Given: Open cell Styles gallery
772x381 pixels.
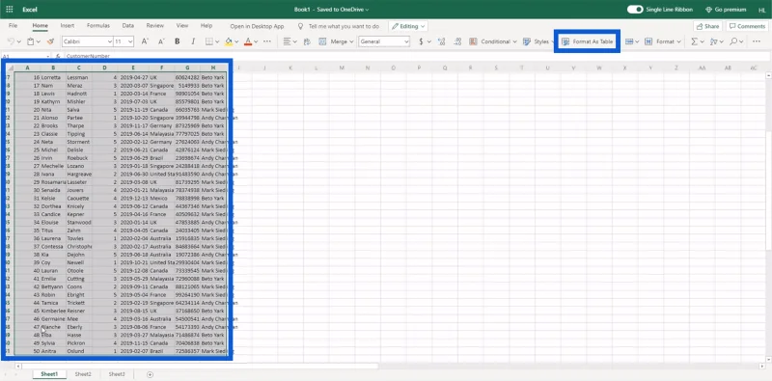Looking at the screenshot, I should pos(538,41).
